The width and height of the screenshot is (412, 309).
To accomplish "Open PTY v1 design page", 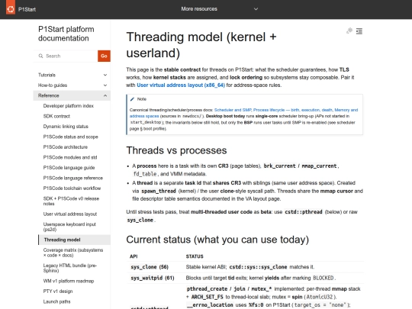I will click(58, 291).
